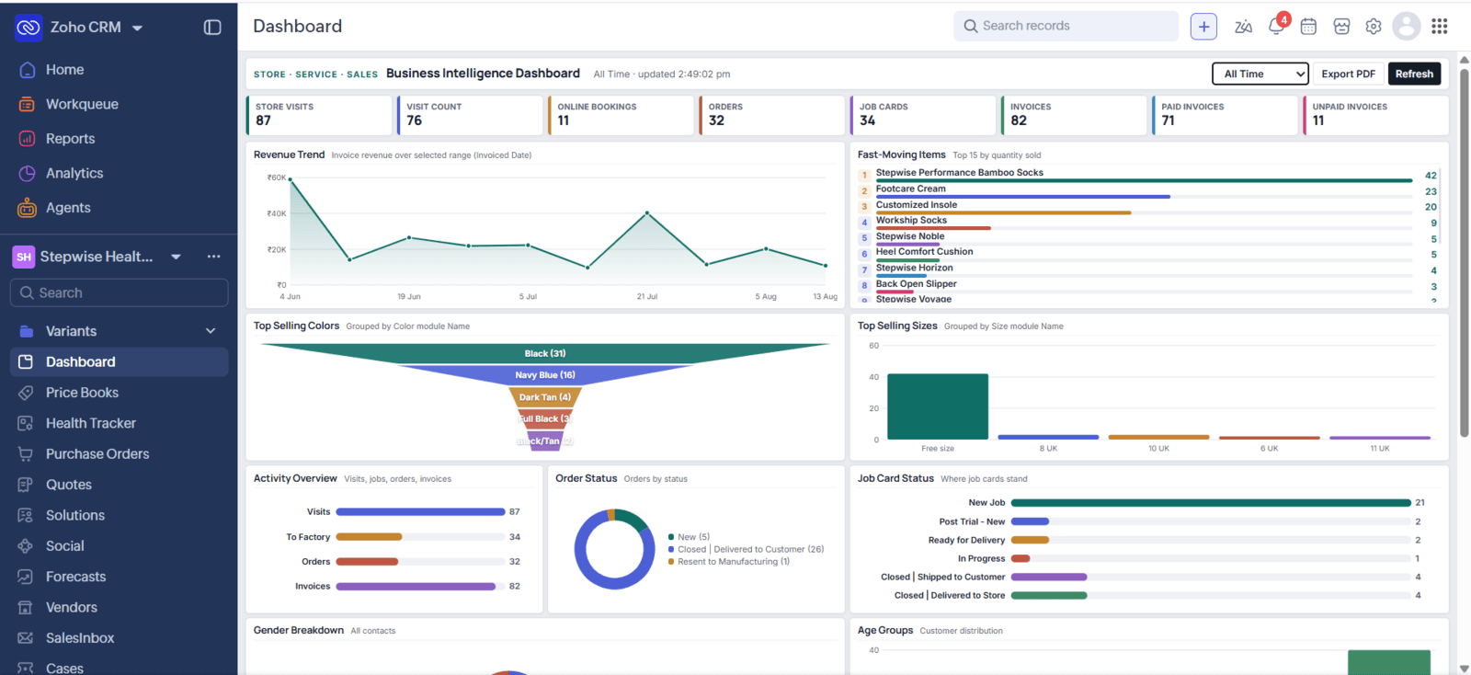Select Dashboard in the sidebar

tap(120, 362)
